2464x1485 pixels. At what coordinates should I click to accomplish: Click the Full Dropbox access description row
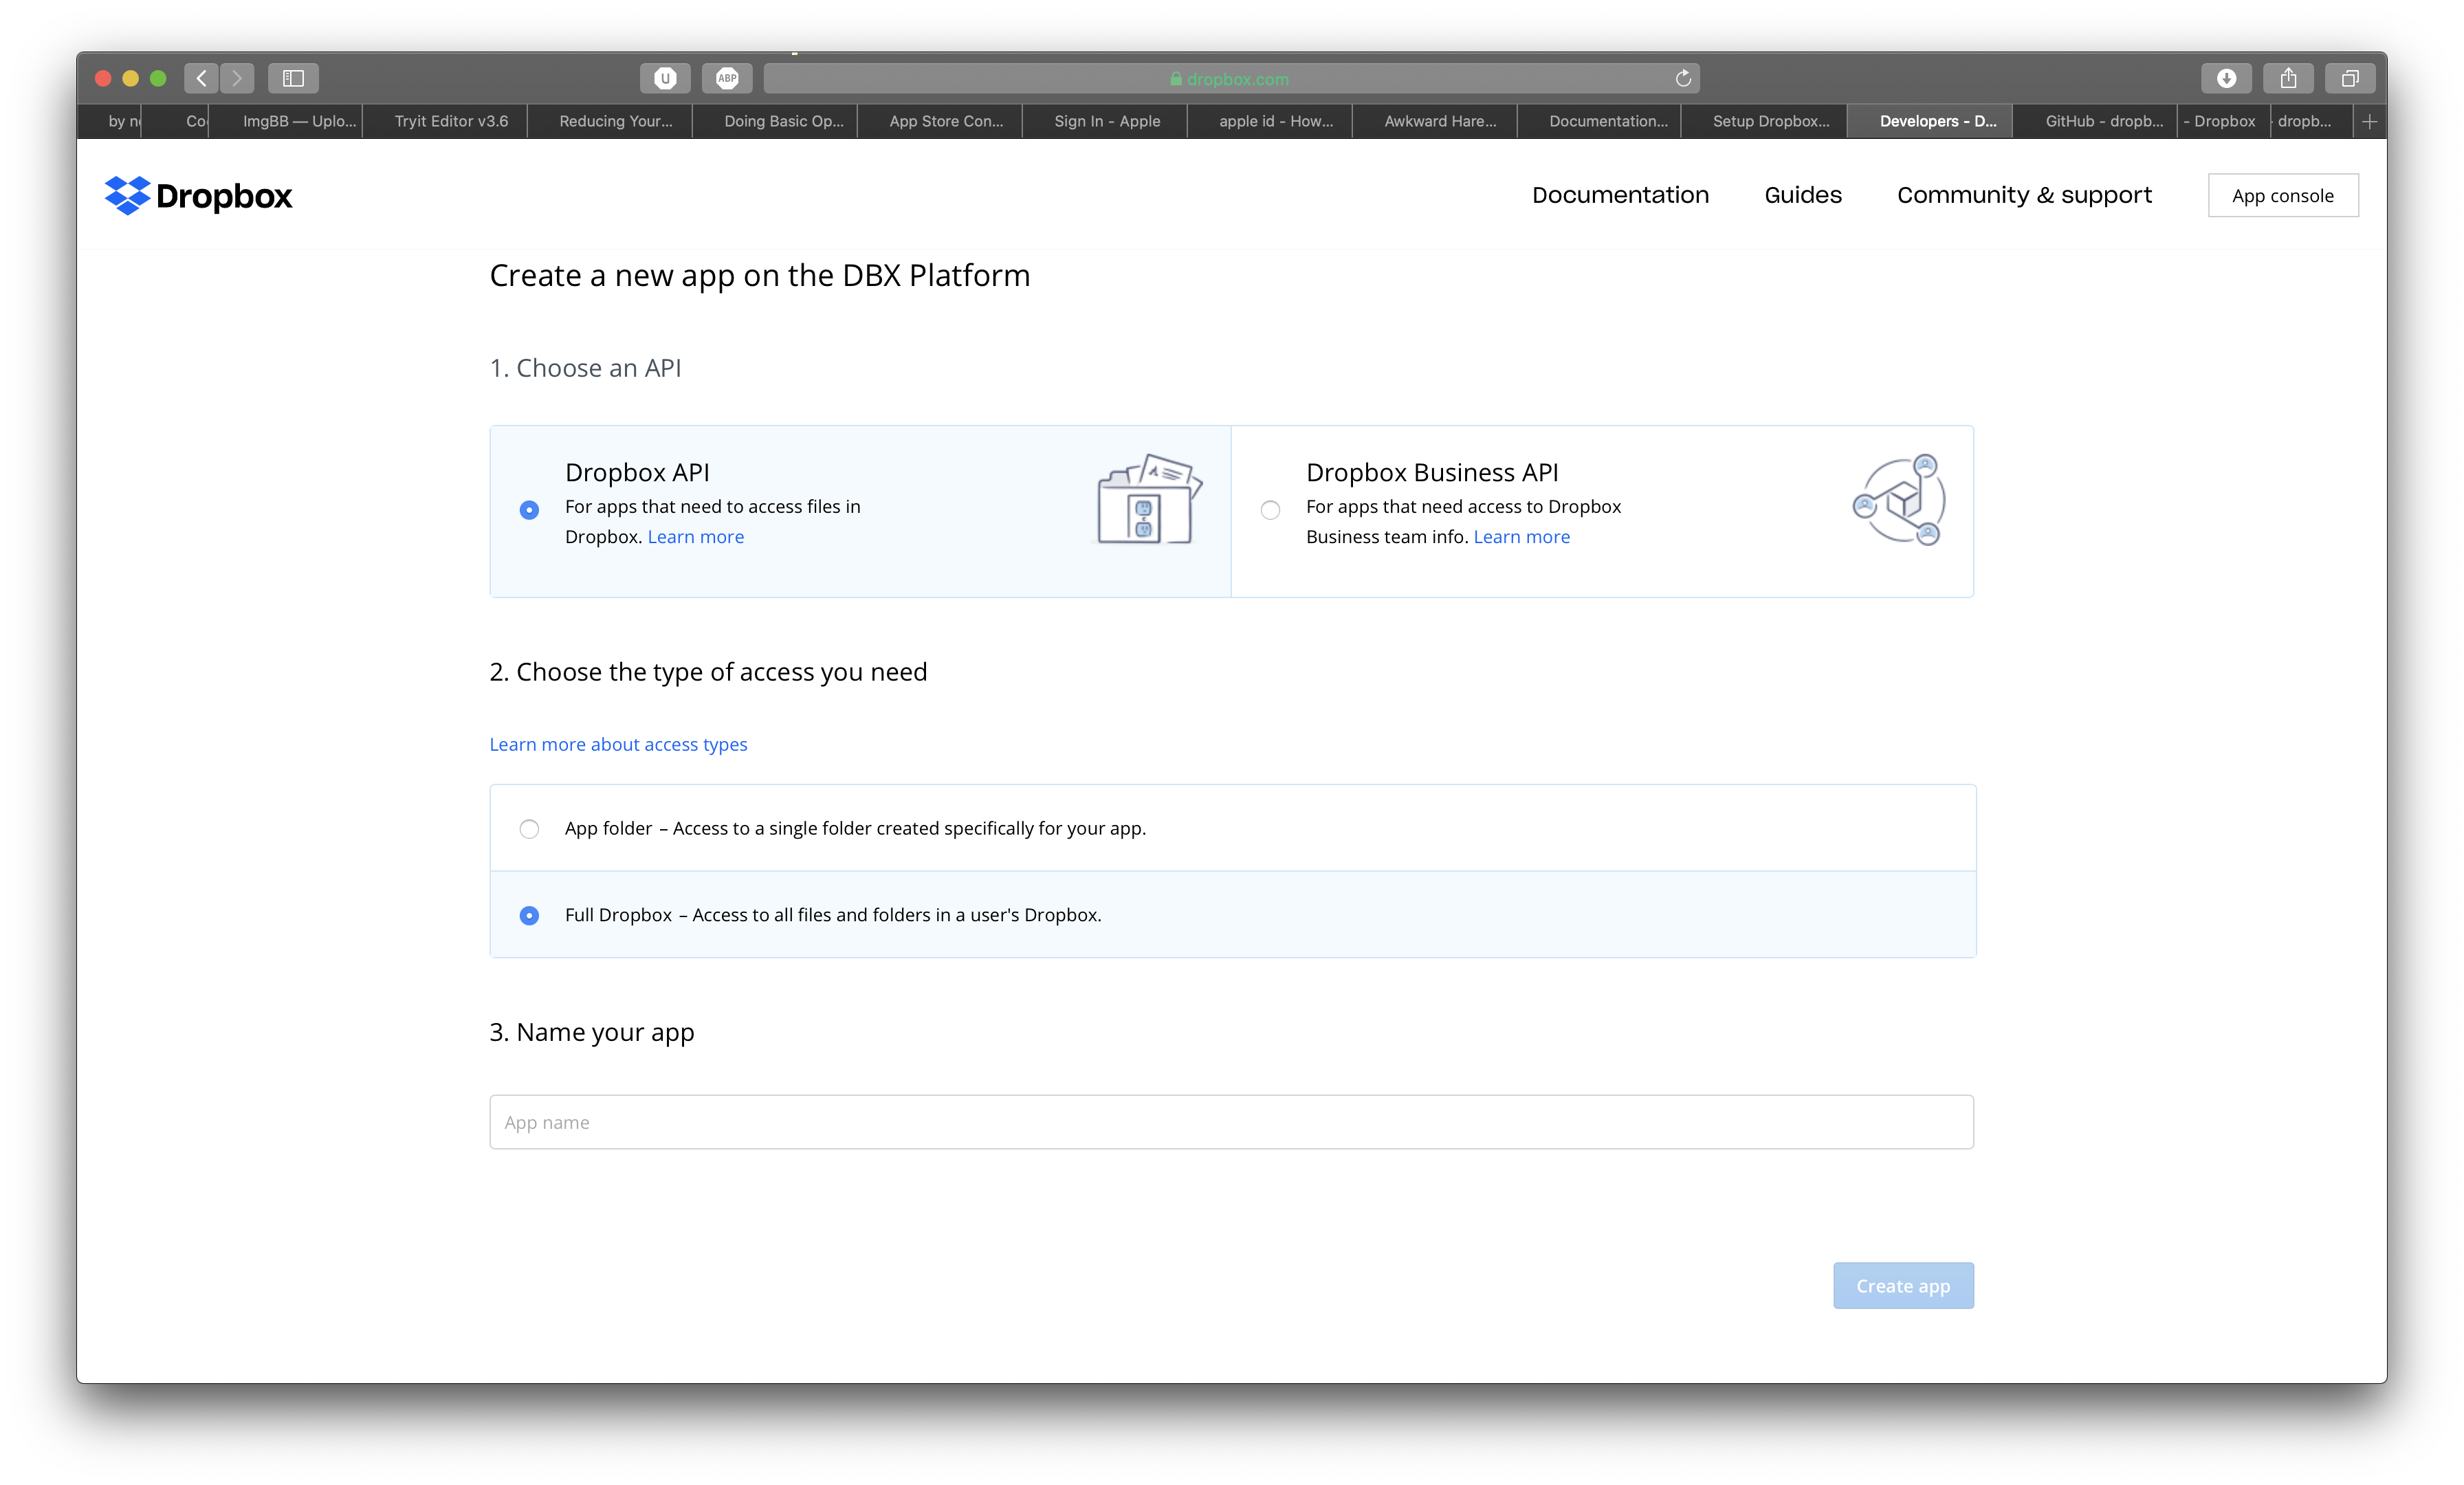click(x=1232, y=914)
